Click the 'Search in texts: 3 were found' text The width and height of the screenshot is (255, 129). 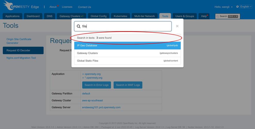94,38
